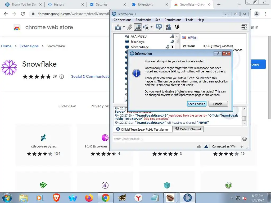Open the Windows Start button
Viewport: 271px width, 203px height.
tap(7, 198)
